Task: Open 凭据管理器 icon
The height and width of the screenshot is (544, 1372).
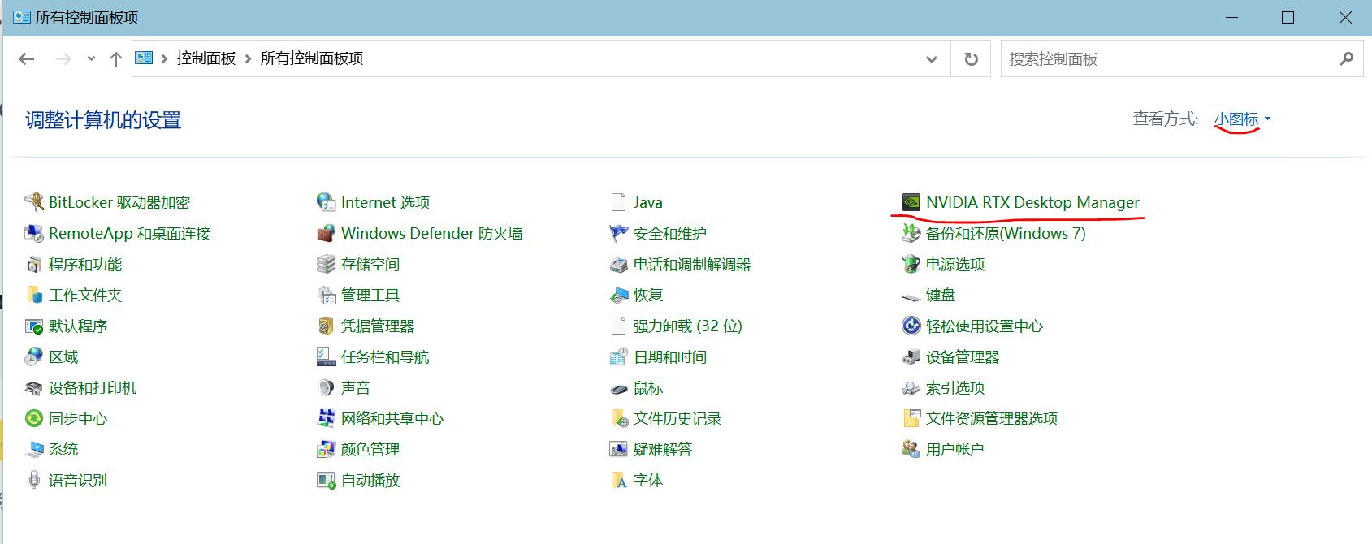Action: tap(327, 326)
